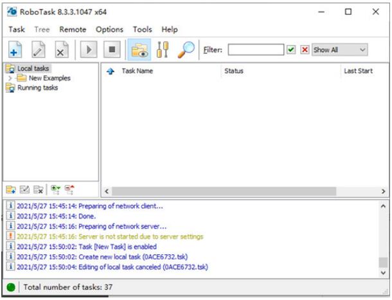Clear filter with the red X icon
Image resolution: width=392 pixels, height=300 pixels.
coord(305,49)
